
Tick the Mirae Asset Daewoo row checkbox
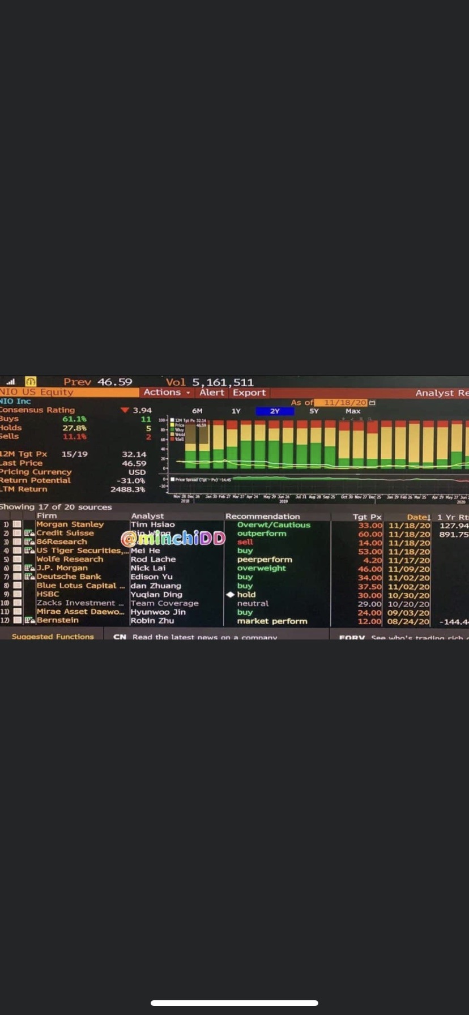17,612
